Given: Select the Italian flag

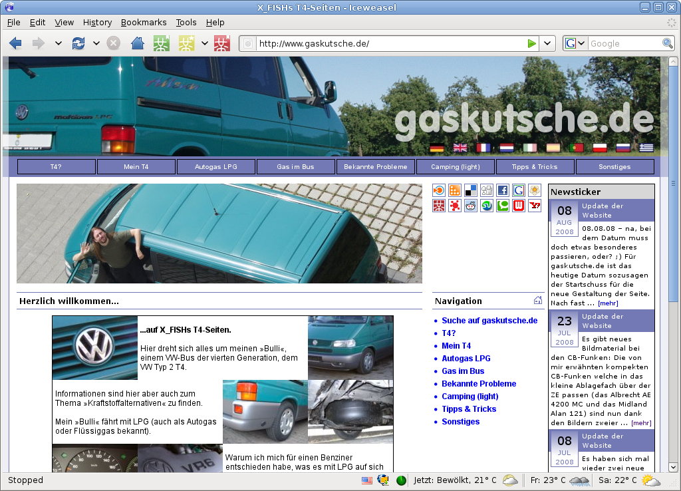Looking at the screenshot, I should point(530,148).
